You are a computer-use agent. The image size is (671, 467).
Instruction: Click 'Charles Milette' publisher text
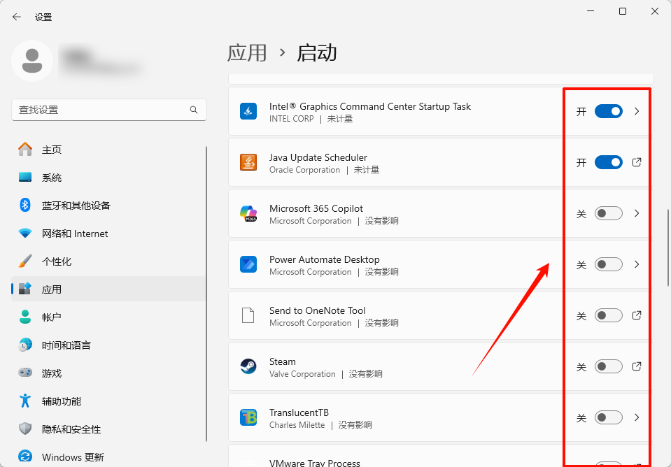click(x=297, y=425)
